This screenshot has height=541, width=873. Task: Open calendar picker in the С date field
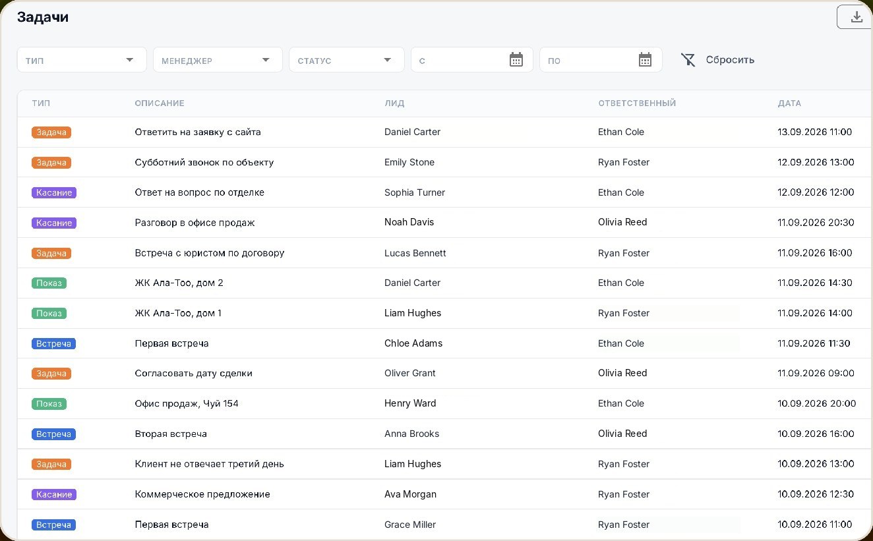(x=516, y=60)
